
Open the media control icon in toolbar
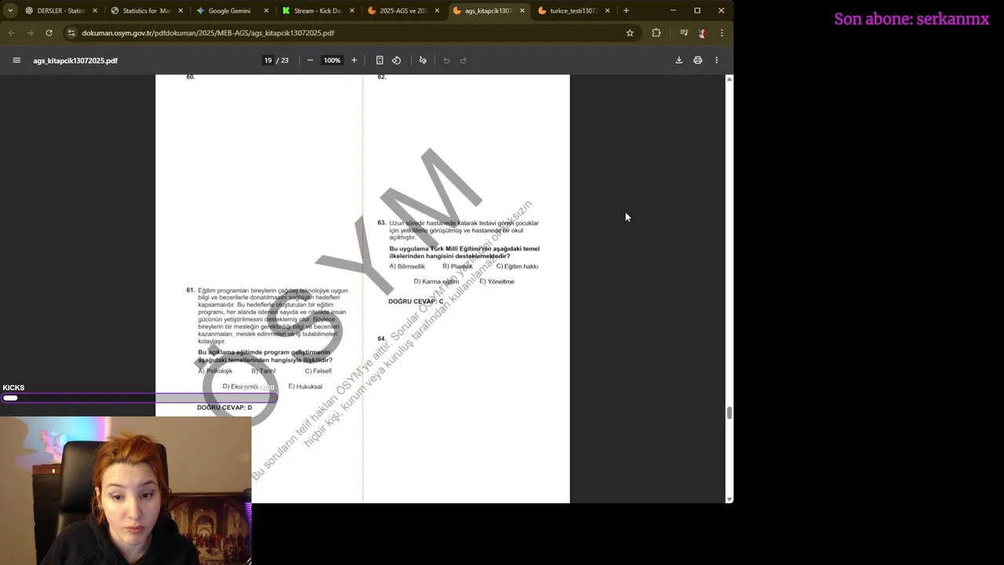coord(684,33)
